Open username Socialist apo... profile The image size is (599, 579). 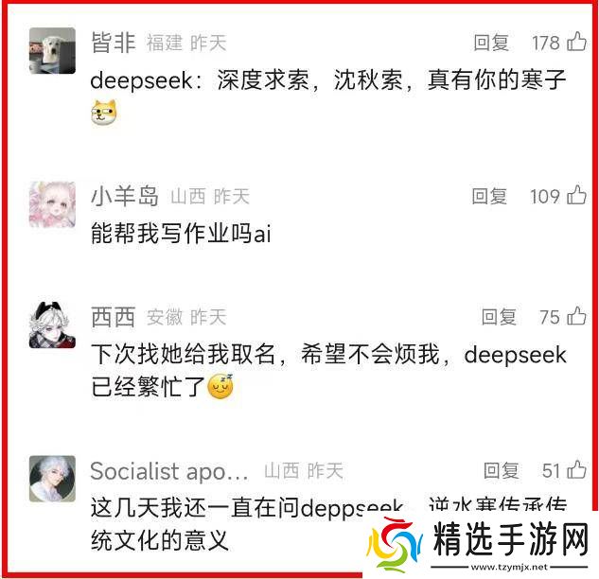point(169,471)
